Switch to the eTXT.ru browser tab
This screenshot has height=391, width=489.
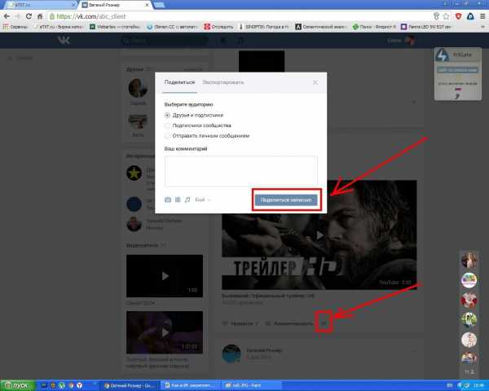(41, 5)
